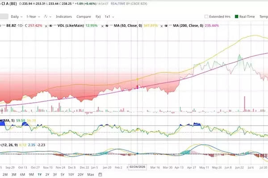Click the 341.81% MA 50 value
The image size is (268, 178).
click(151, 26)
